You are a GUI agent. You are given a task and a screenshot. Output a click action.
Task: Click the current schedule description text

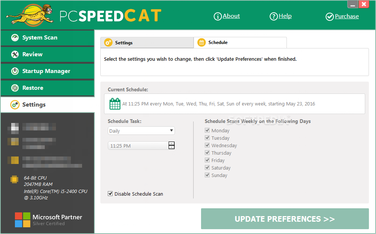(x=219, y=104)
